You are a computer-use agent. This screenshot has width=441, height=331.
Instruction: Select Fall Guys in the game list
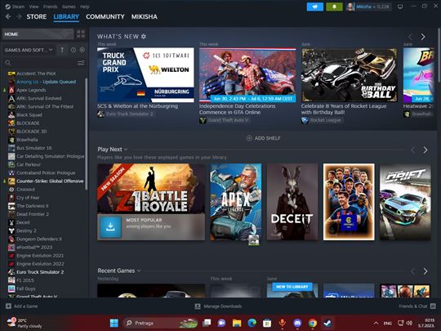click(26, 289)
